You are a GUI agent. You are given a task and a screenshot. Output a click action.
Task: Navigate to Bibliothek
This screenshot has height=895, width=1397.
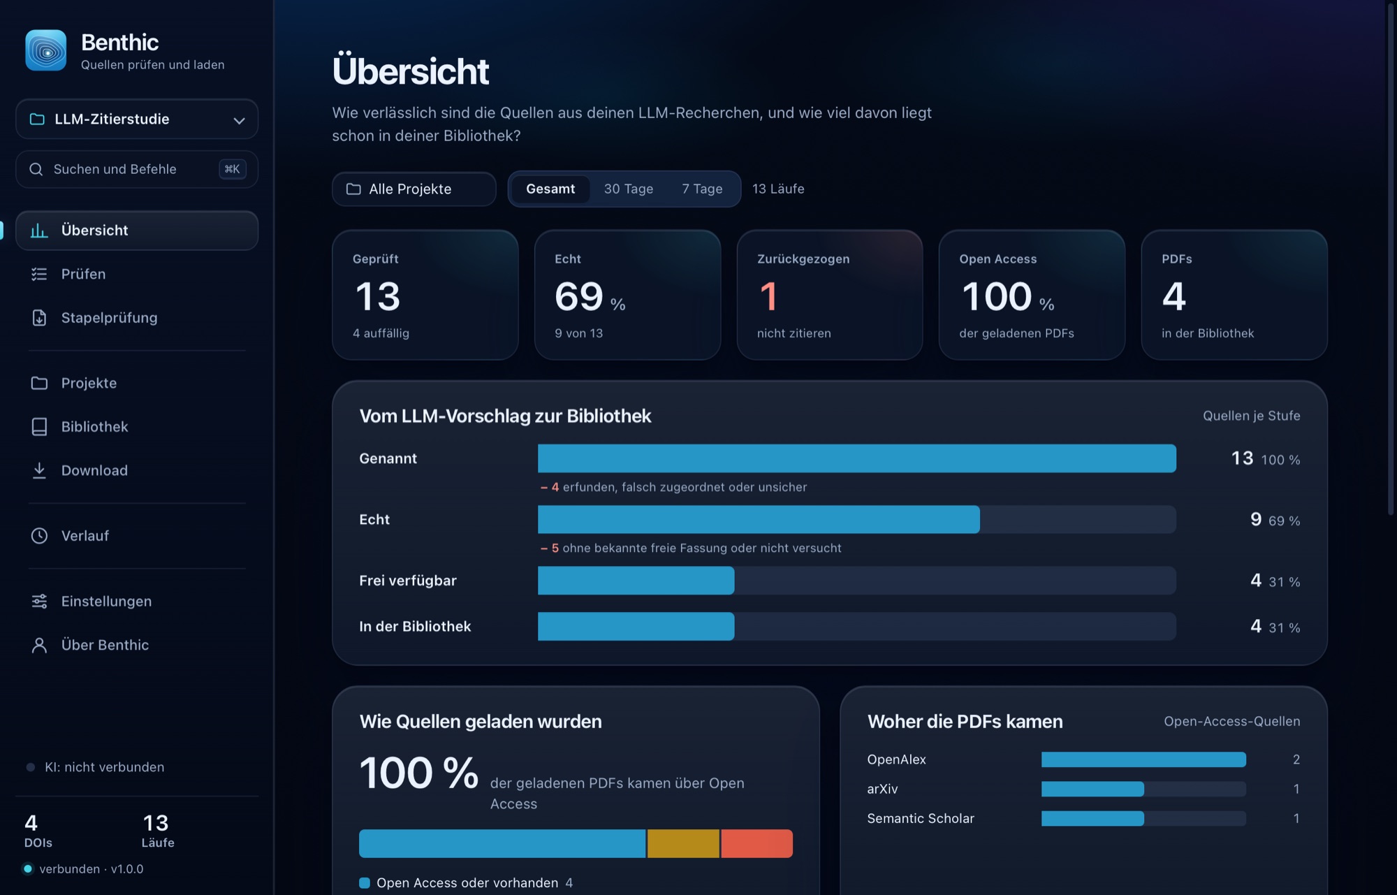tap(137, 427)
